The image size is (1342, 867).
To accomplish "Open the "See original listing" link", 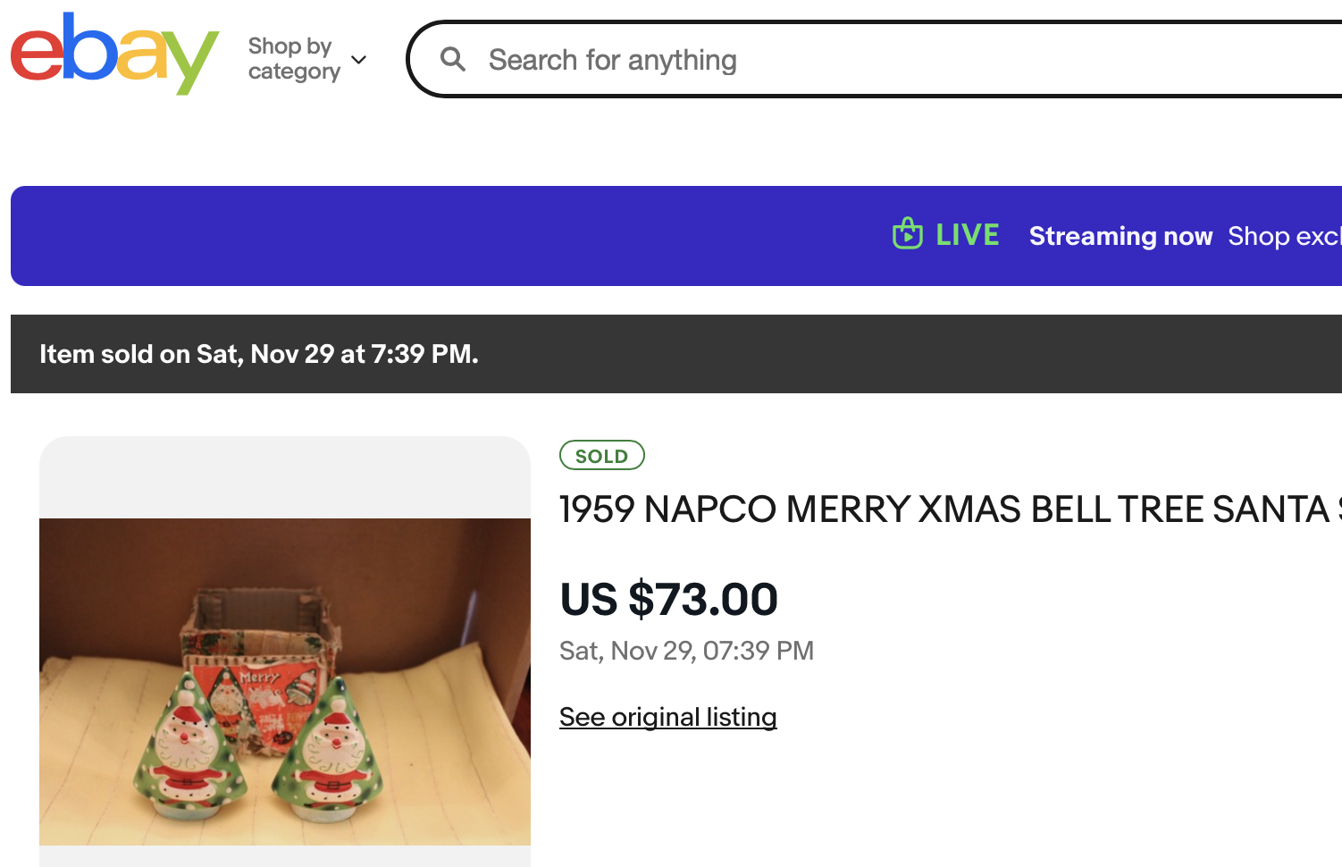I will coord(667,717).
